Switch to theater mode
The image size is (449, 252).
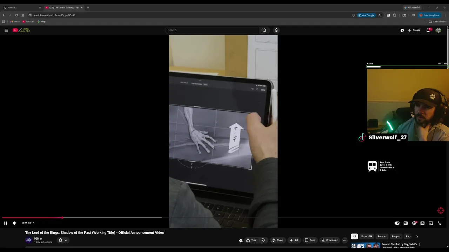pos(422,223)
